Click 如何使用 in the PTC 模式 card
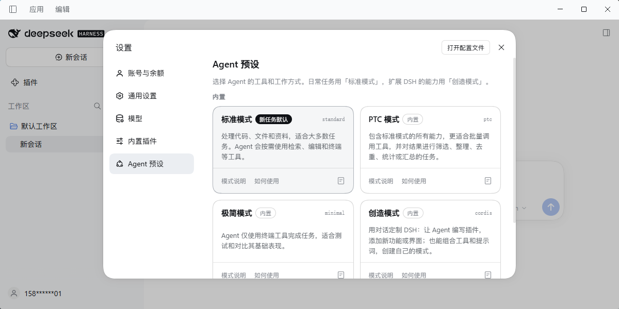 tap(414, 181)
